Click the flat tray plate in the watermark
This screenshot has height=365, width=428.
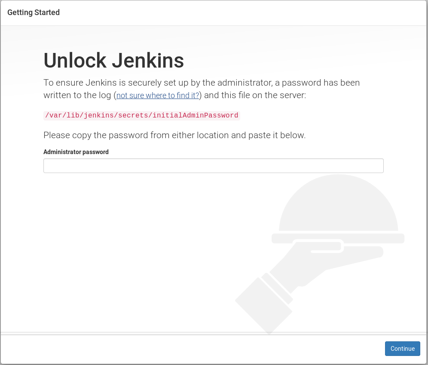tap(338, 238)
